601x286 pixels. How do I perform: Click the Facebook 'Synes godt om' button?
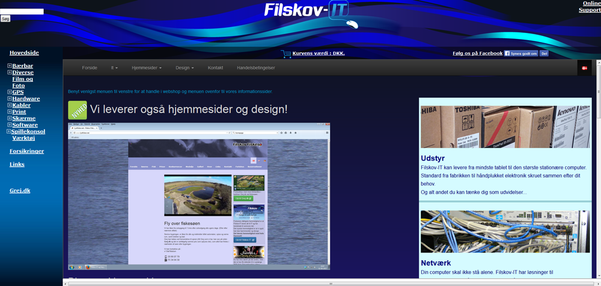coord(521,53)
